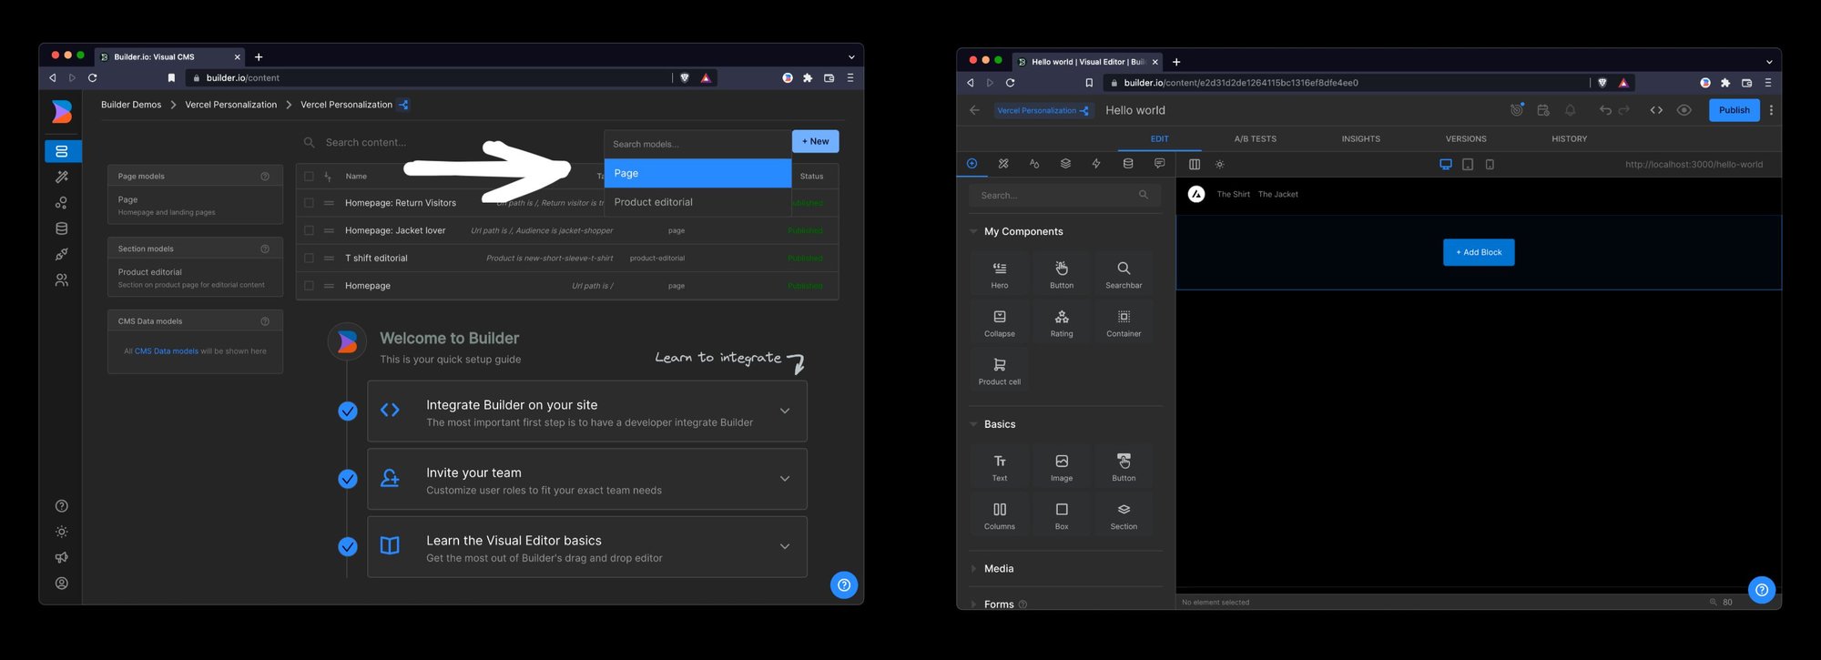Select the Product cell component
The image size is (1821, 660).
coord(1000,371)
